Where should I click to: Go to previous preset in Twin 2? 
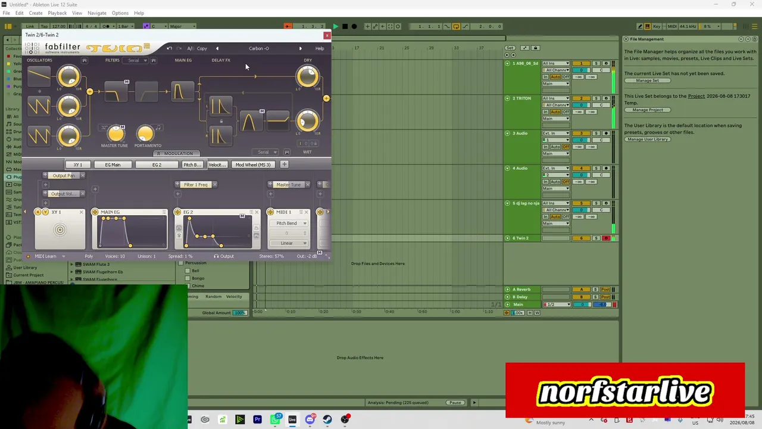click(217, 48)
